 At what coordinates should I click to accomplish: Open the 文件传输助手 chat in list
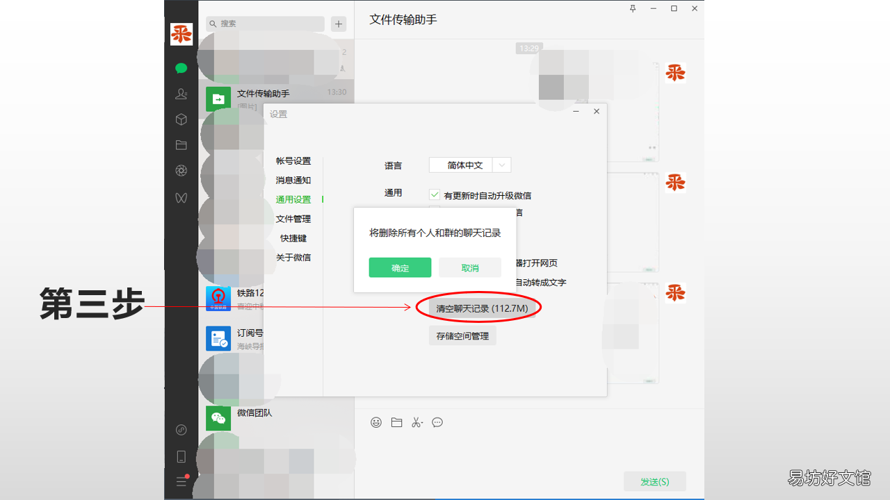[x=276, y=99]
